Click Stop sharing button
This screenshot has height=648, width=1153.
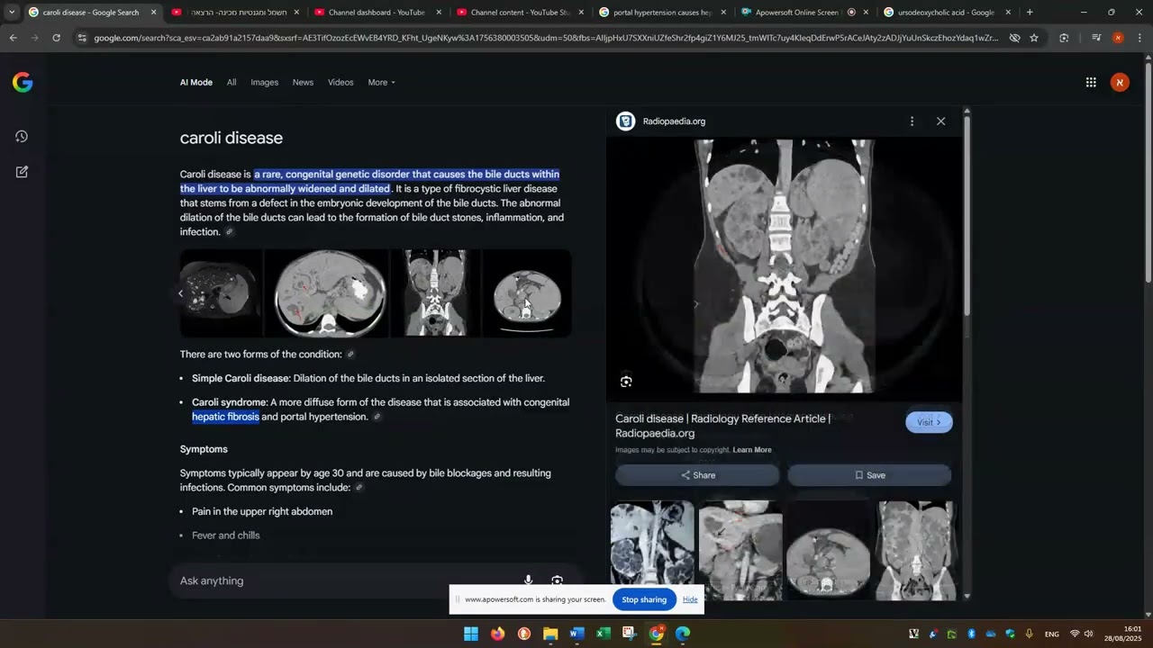(x=644, y=599)
